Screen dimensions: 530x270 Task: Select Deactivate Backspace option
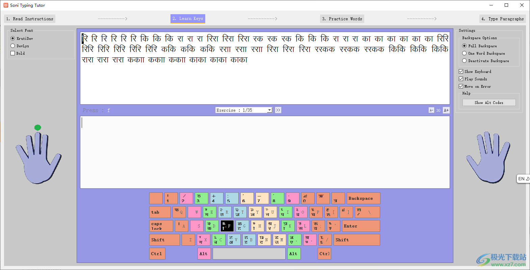click(485, 61)
